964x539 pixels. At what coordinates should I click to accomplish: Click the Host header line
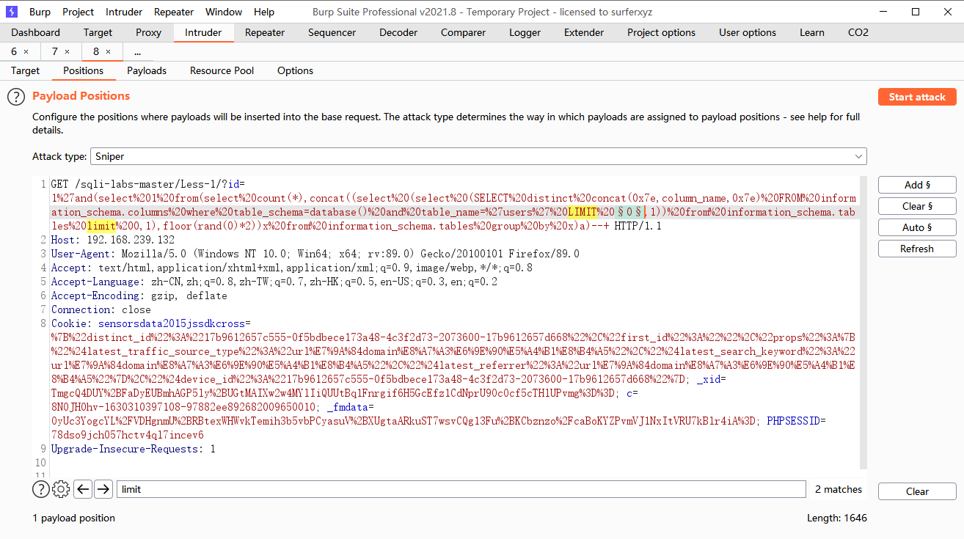pos(112,240)
